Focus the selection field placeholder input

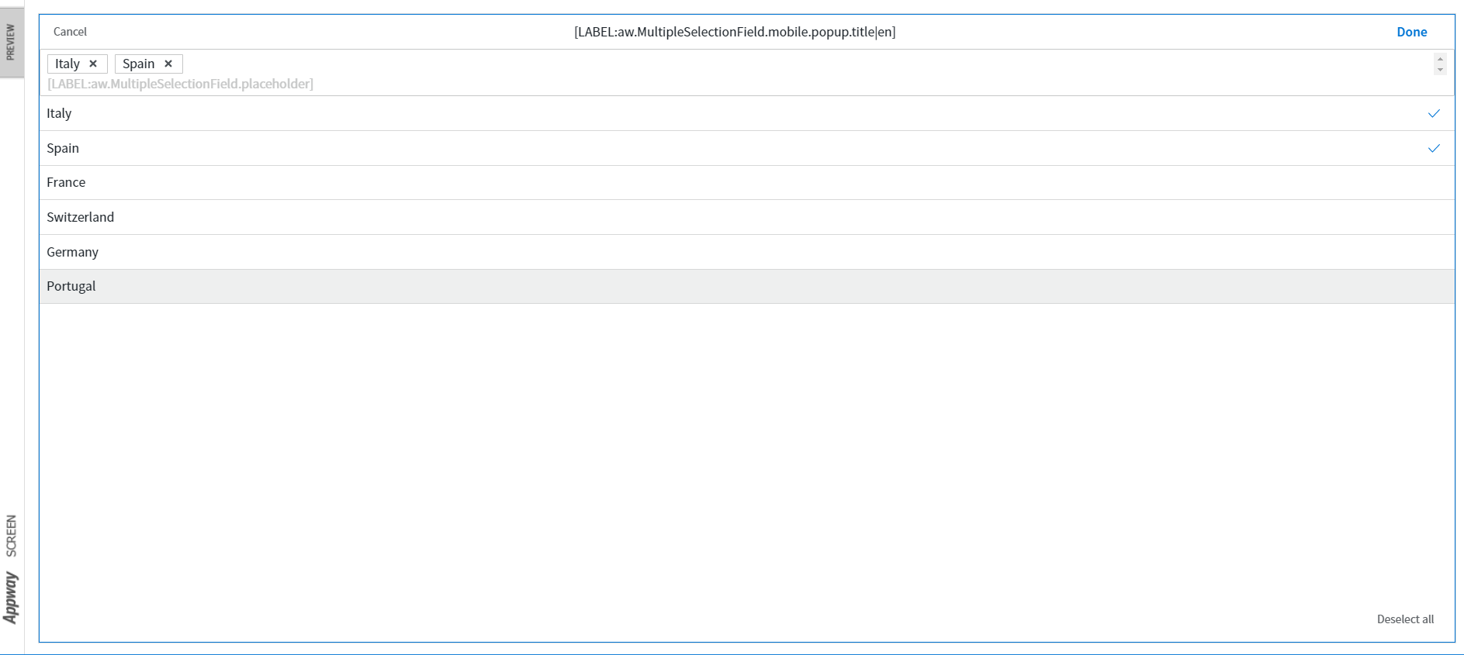(x=180, y=84)
